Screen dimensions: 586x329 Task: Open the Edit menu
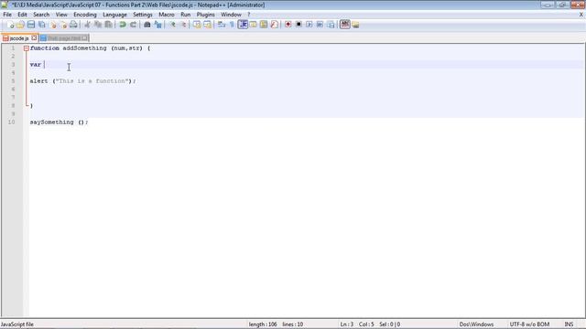coord(22,15)
